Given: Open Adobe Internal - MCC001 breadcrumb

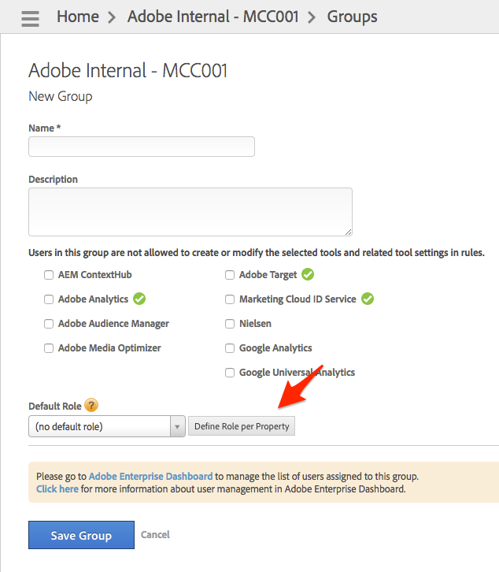Looking at the screenshot, I should click(213, 17).
